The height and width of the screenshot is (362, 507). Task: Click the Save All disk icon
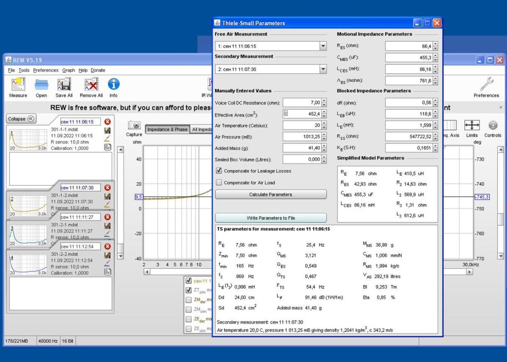[x=64, y=85]
